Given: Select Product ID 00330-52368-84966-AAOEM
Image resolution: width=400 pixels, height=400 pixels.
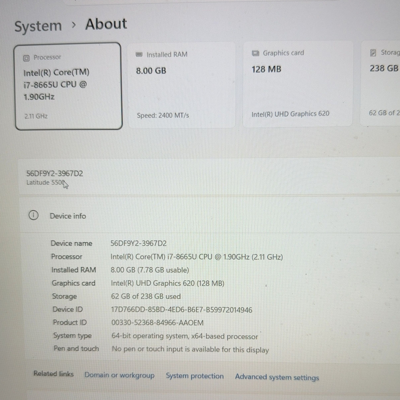Looking at the screenshot, I should pyautogui.click(x=157, y=323).
